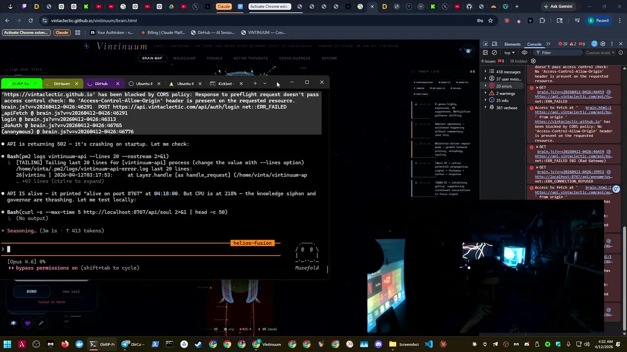Open the MOLECULAR tab in Vintinuum

[x=184, y=58]
